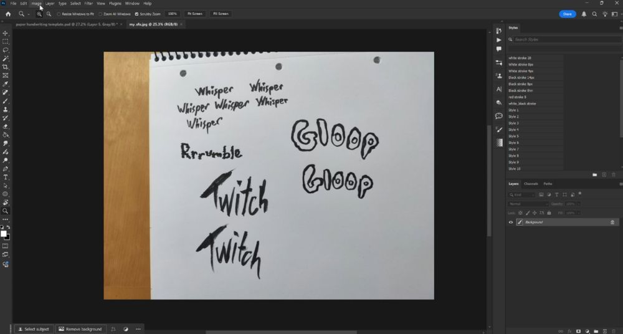
Task: Click the Share button
Action: click(568, 14)
